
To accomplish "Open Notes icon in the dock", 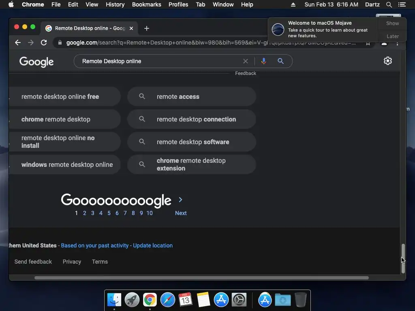I will 203,300.
